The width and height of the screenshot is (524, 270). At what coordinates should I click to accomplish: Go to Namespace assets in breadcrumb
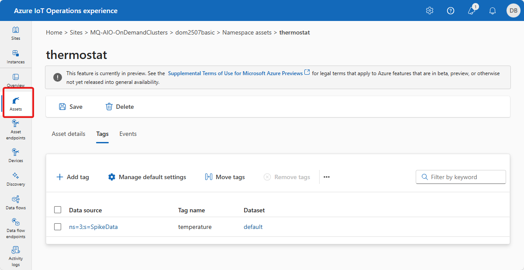point(247,32)
